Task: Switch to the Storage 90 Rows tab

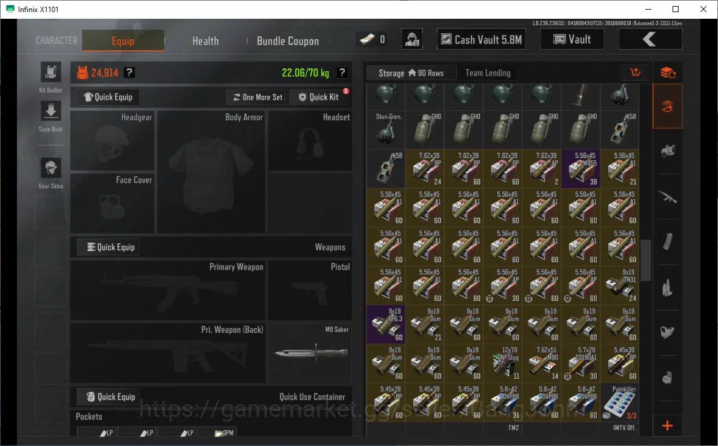Action: [411, 73]
